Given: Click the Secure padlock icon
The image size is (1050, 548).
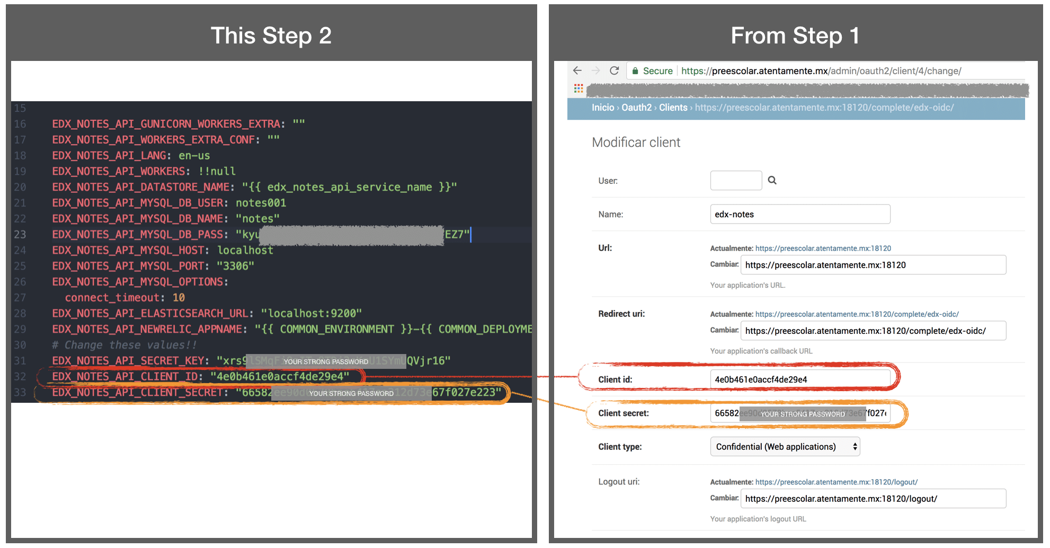Looking at the screenshot, I should click(635, 71).
